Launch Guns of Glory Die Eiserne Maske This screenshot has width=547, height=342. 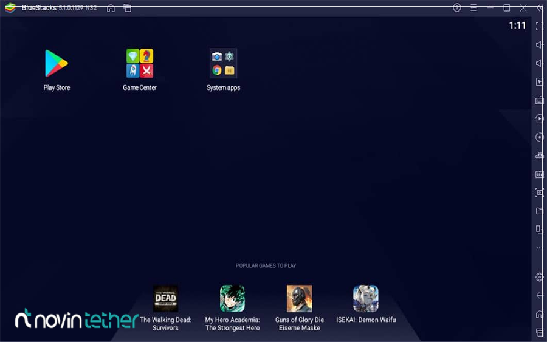tap(299, 299)
